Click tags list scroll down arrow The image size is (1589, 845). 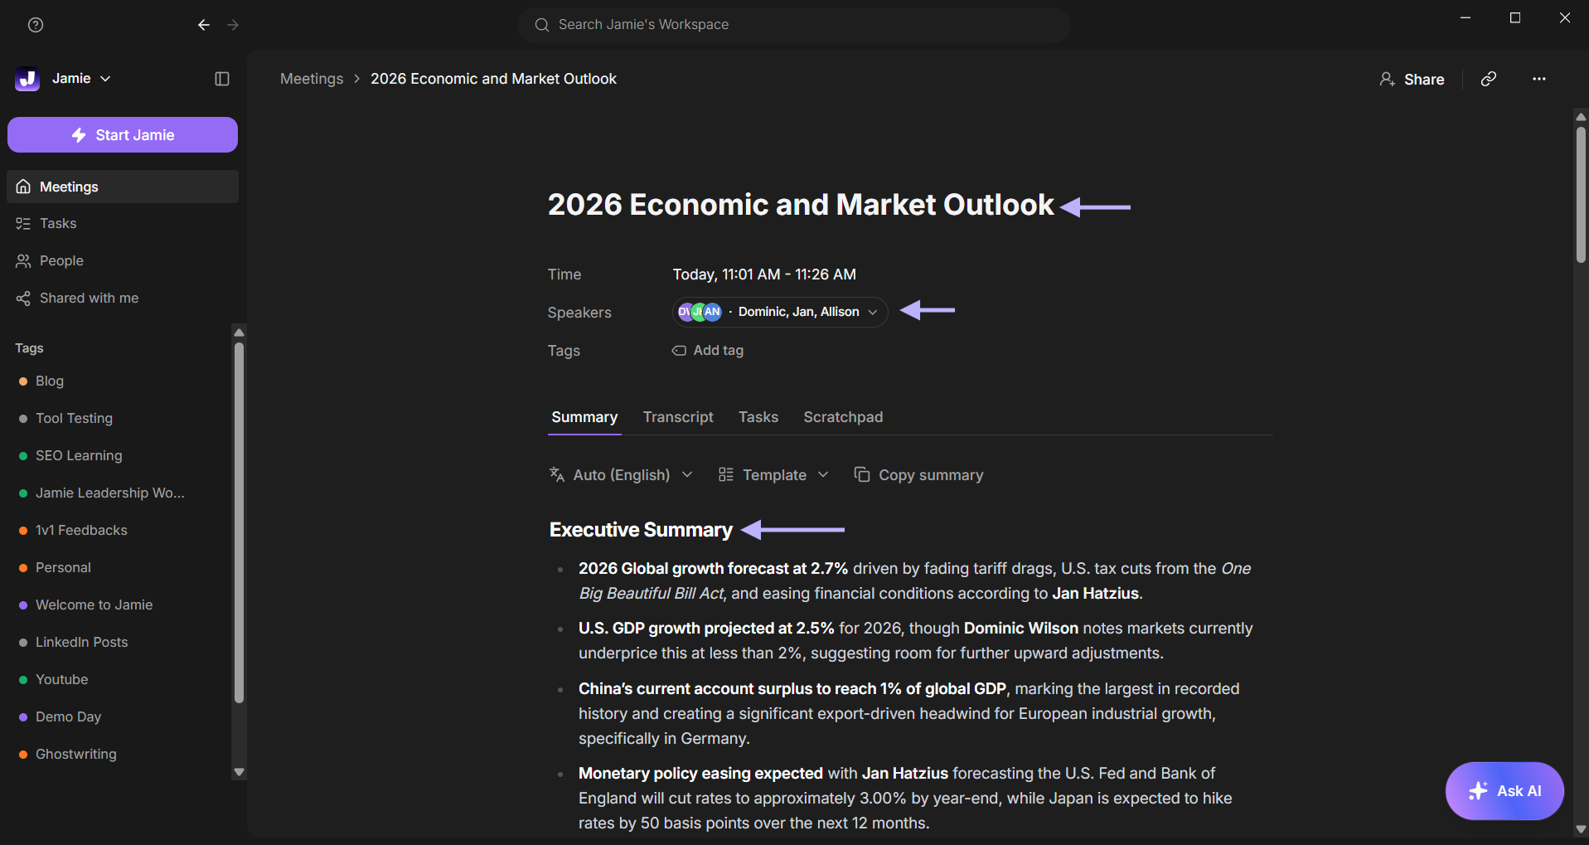pyautogui.click(x=240, y=772)
